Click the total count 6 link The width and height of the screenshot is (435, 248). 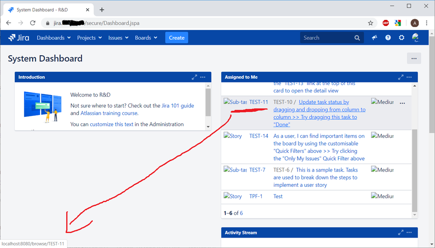pos(241,213)
